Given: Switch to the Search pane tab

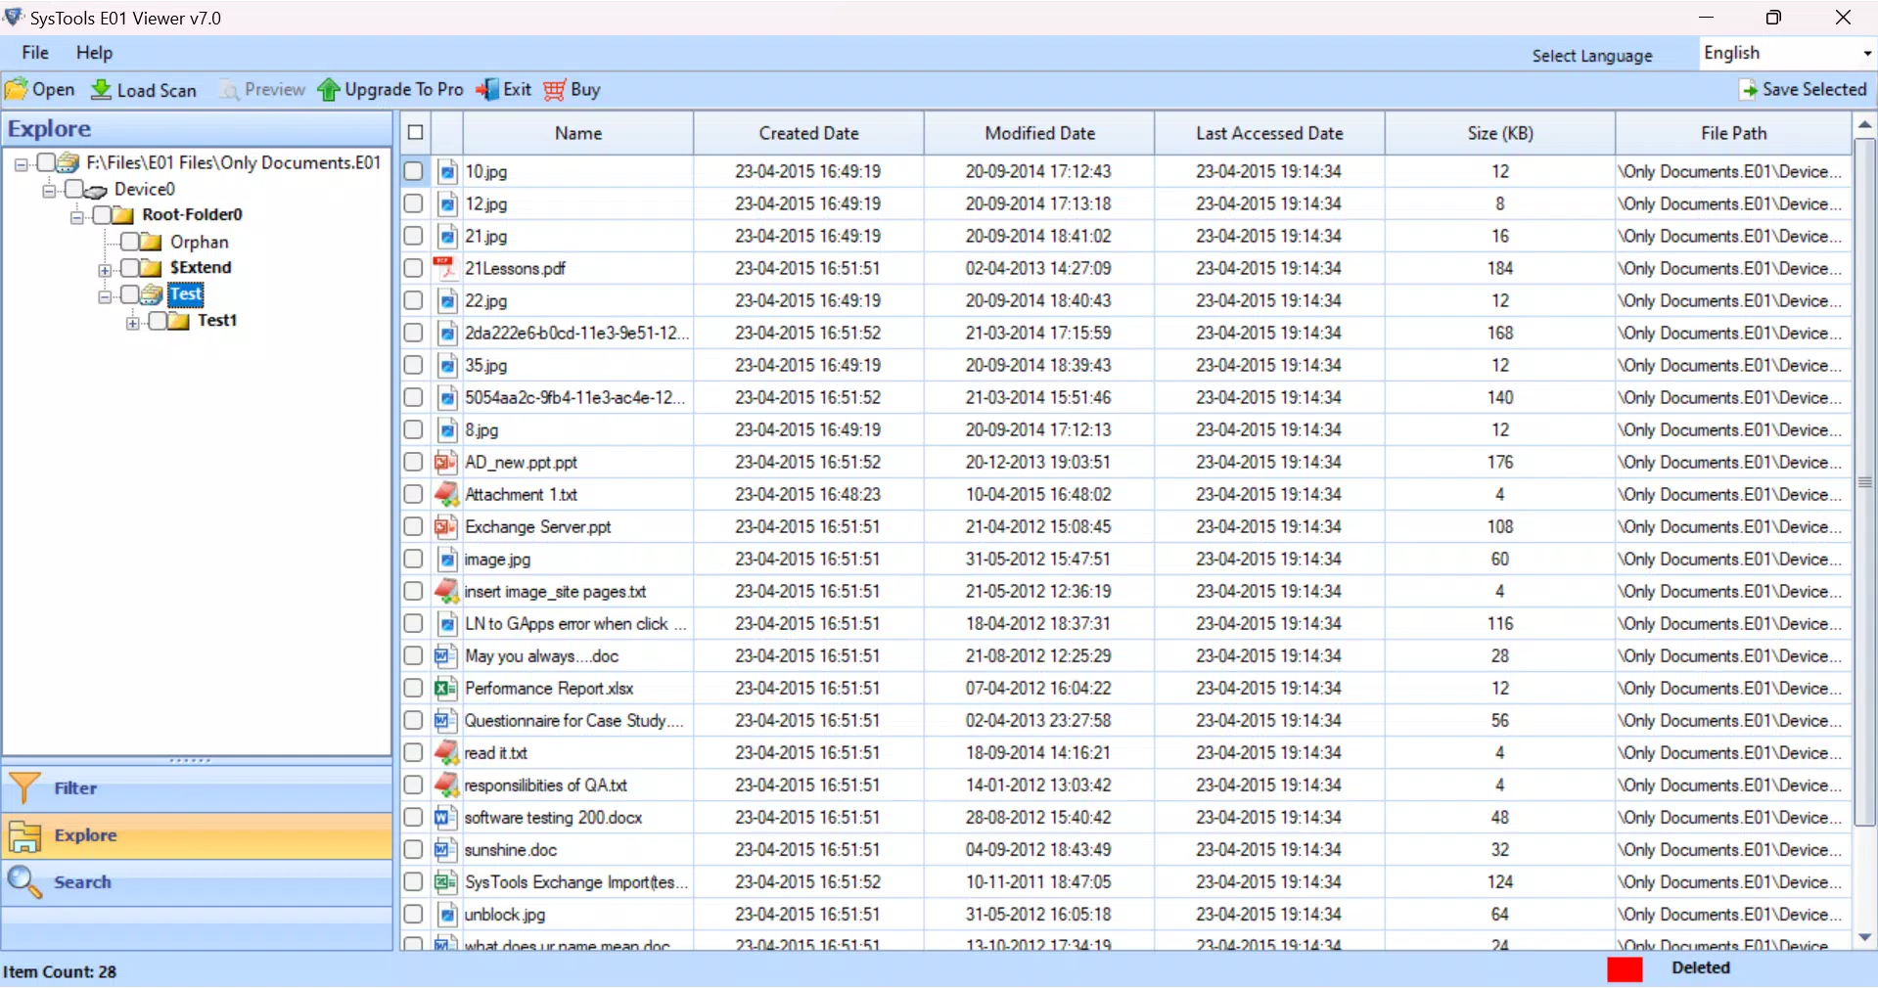Looking at the screenshot, I should coord(197,882).
